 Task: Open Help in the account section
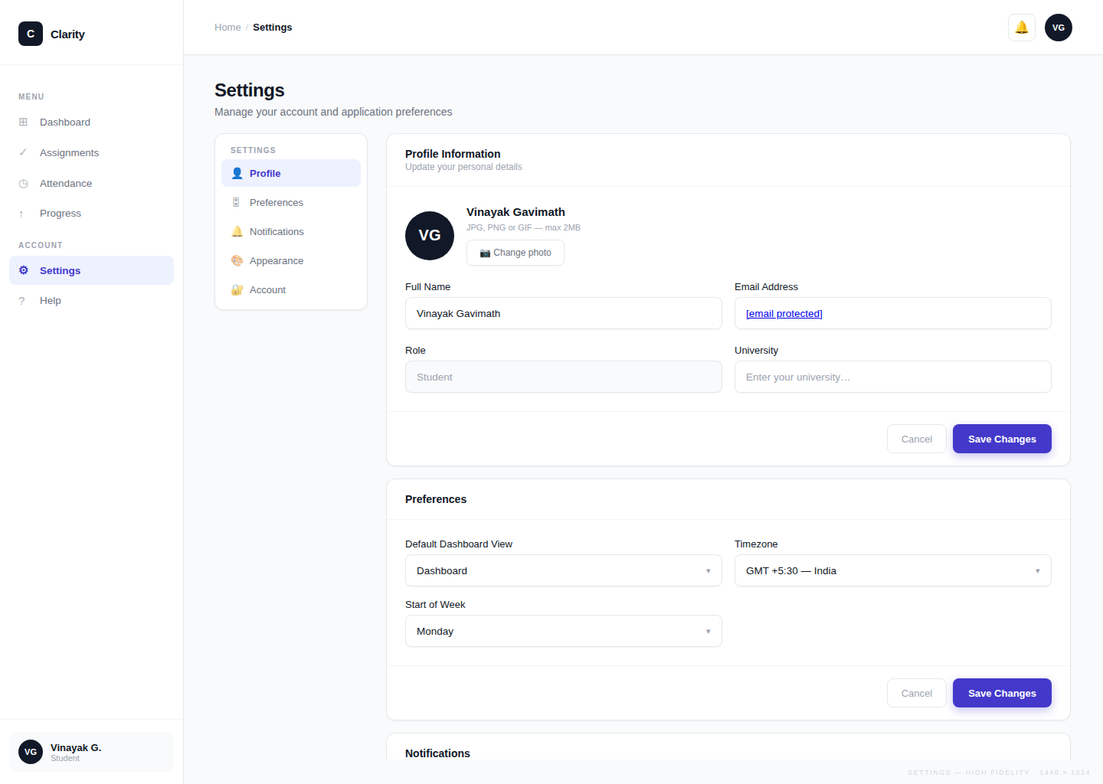click(x=51, y=301)
